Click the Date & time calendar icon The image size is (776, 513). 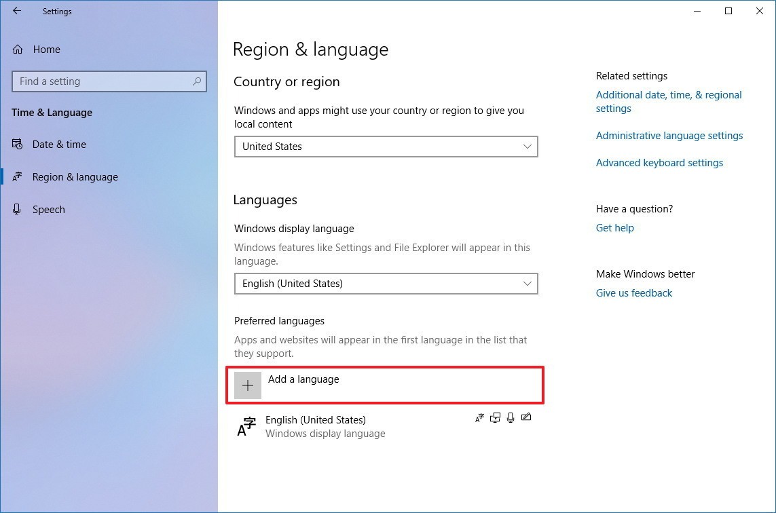[18, 144]
